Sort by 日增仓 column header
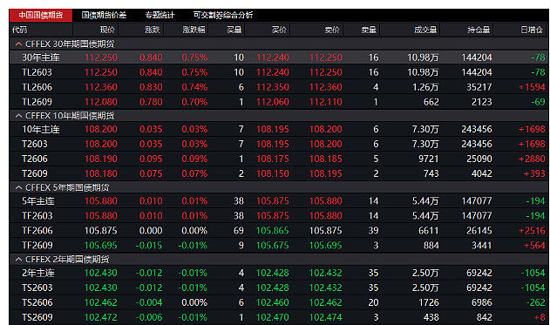Viewport: 550px width, 325px height. coord(532,30)
